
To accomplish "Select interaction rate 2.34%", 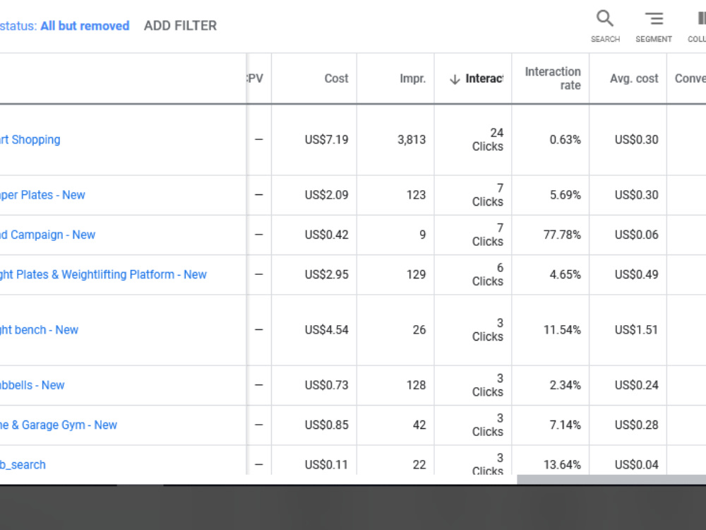I will [x=565, y=385].
